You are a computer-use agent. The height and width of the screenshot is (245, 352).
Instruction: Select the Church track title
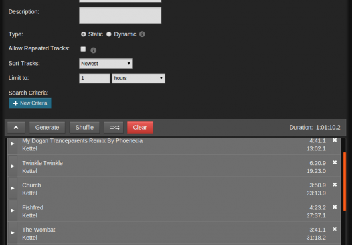tap(31, 185)
